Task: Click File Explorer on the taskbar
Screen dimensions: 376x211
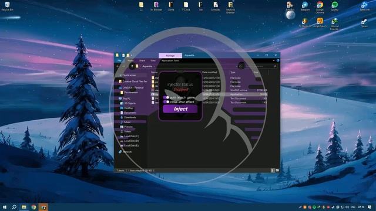Action: (24, 207)
